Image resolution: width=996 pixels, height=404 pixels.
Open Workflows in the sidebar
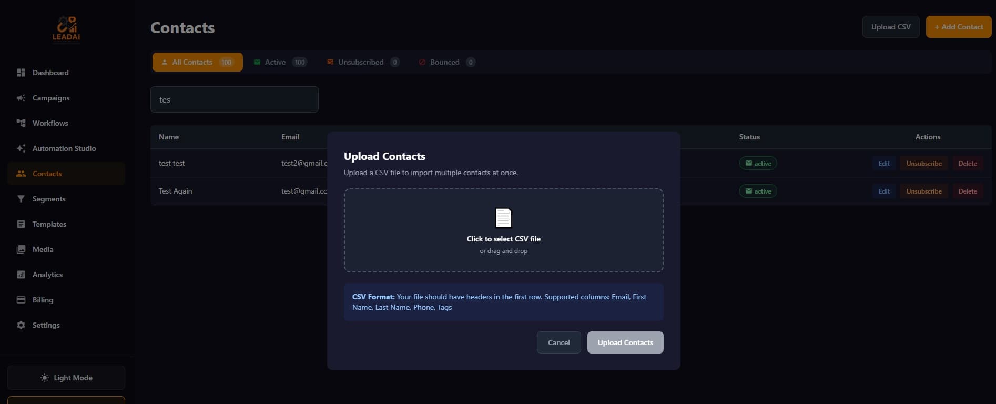pos(66,123)
